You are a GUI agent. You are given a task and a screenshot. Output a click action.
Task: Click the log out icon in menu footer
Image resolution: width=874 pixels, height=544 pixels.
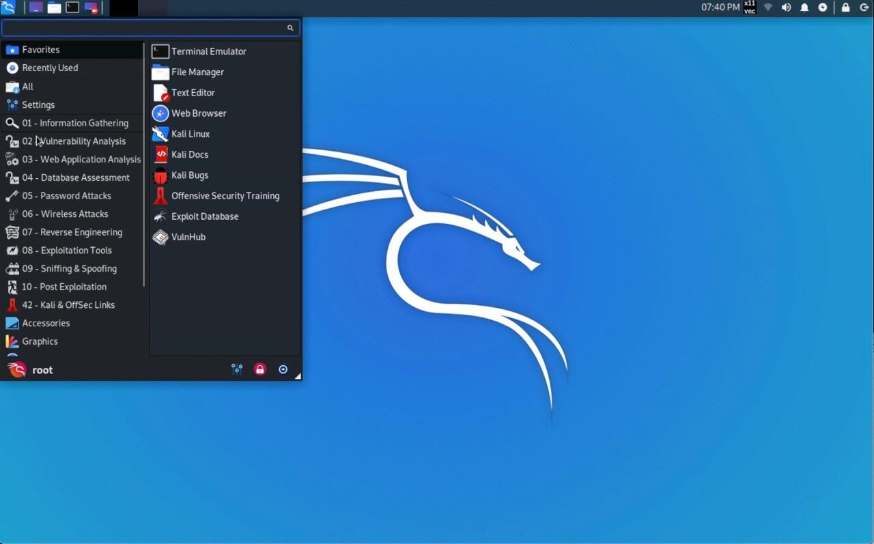[283, 369]
